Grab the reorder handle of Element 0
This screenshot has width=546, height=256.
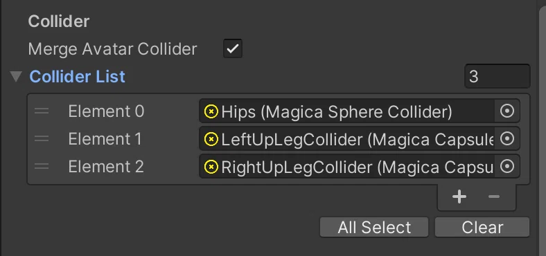coord(42,111)
